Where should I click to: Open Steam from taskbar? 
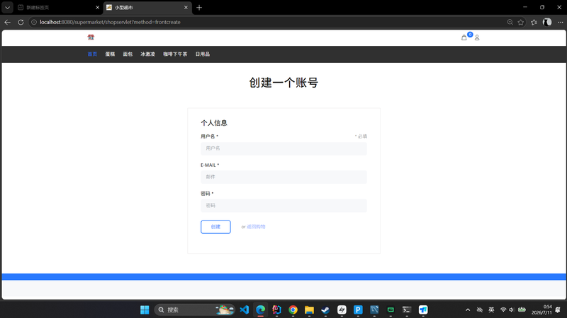325,310
